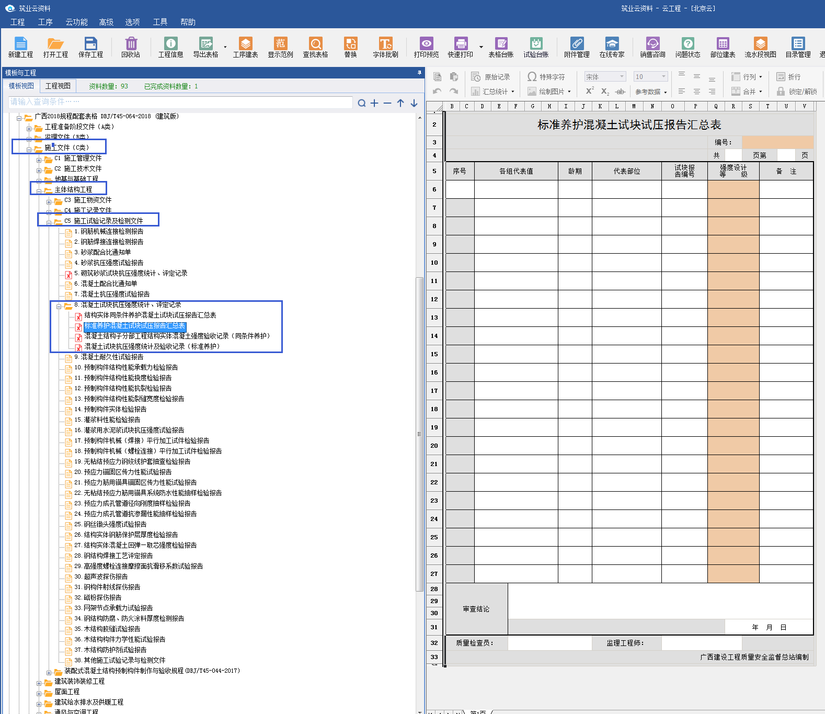Open 附件管理 attachment manager
825x714 pixels.
coord(577,47)
